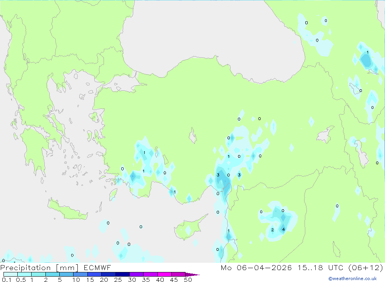Select the 5–10 mm legend color swatch

[x=66, y=274]
